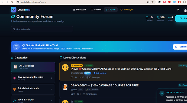Viewport: 187px width, 103px height.
Task: Expand Give-Away and Freebies category chevron
Action: pyautogui.click(x=51, y=78)
